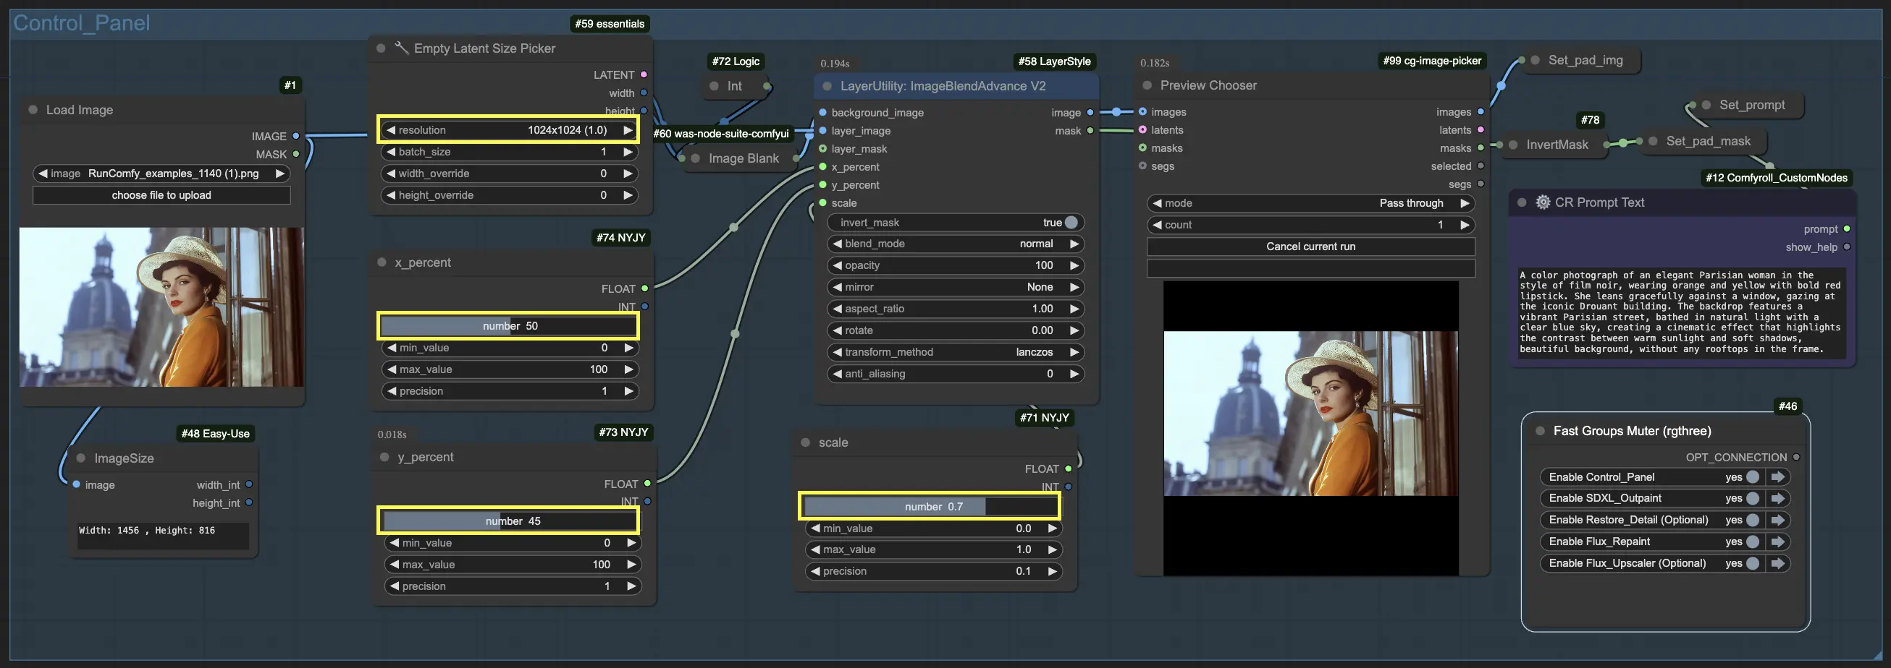1891x668 pixels.
Task: Decrease the scale node precision arrow
Action: coord(815,571)
